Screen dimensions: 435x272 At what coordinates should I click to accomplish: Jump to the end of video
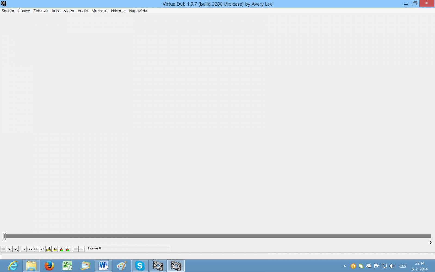click(x=42, y=249)
